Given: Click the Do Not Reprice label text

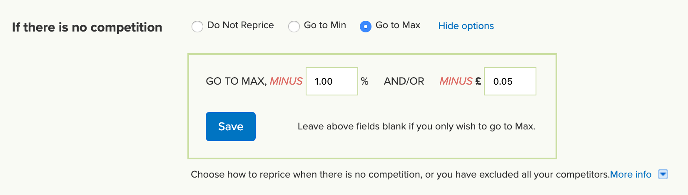Looking at the screenshot, I should (x=241, y=25).
